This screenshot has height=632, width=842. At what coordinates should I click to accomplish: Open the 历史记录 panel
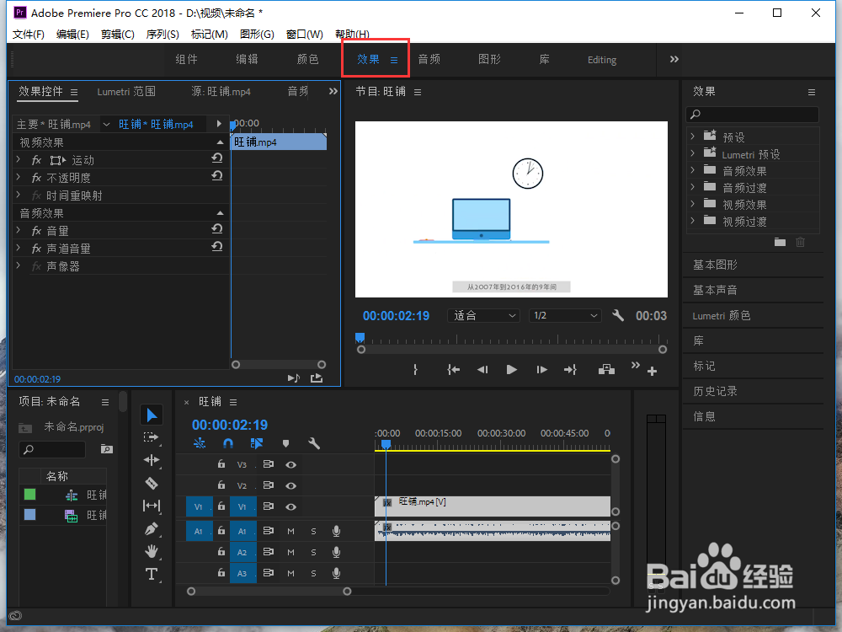[x=715, y=391]
